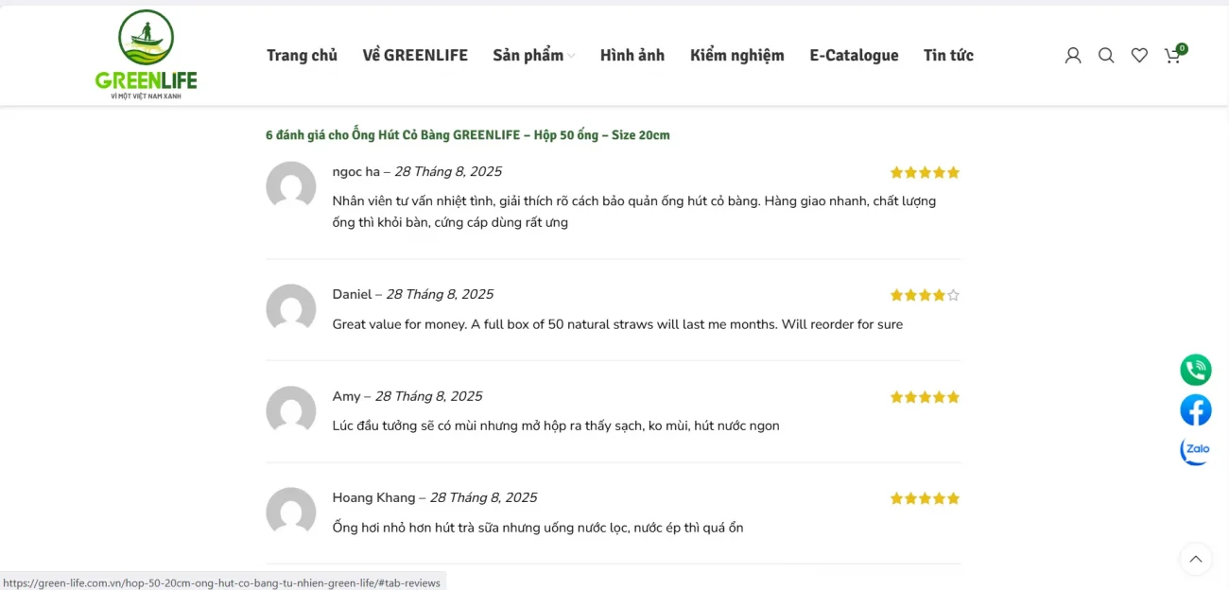Click the GREENLIFE logo
This screenshot has height=590, width=1229.
click(x=146, y=53)
